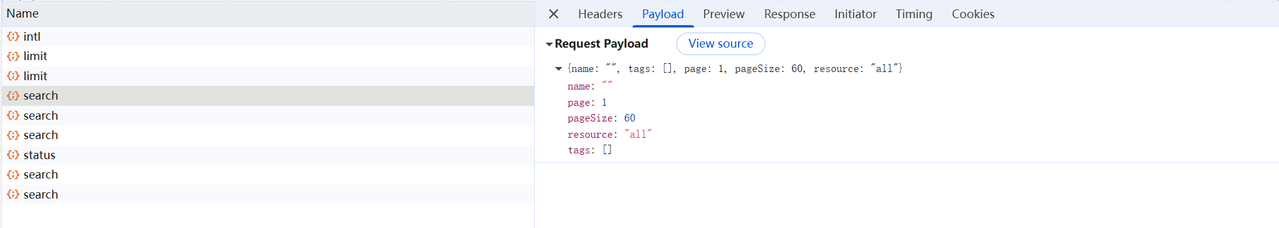Select the resource: "all" payload entry
The height and width of the screenshot is (228, 1279).
(609, 134)
